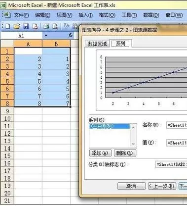Select row 1 header

point(7,51)
